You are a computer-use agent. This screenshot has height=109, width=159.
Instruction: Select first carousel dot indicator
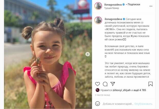click(x=46, y=105)
